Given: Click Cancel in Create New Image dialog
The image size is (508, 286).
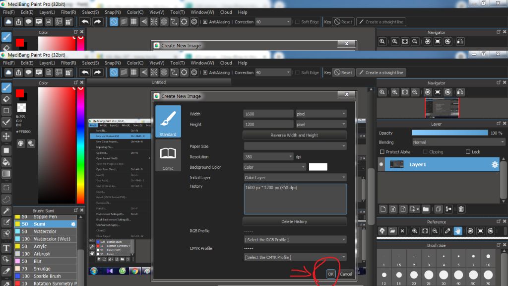Looking at the screenshot, I should click(x=346, y=274).
